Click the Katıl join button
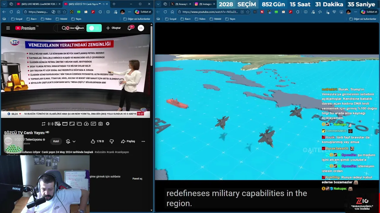Viewport: 380px width, 213px height. pos(56,141)
